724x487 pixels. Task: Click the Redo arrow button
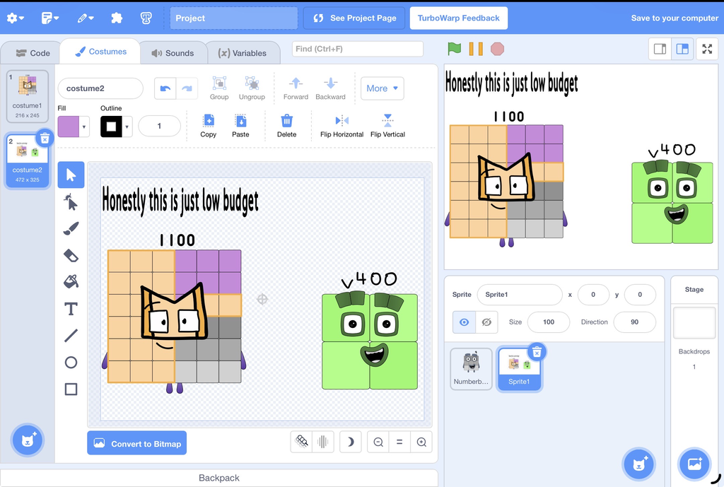pos(187,88)
